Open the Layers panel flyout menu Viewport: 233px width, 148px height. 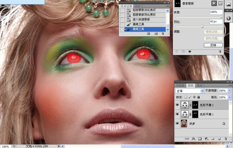point(230,85)
